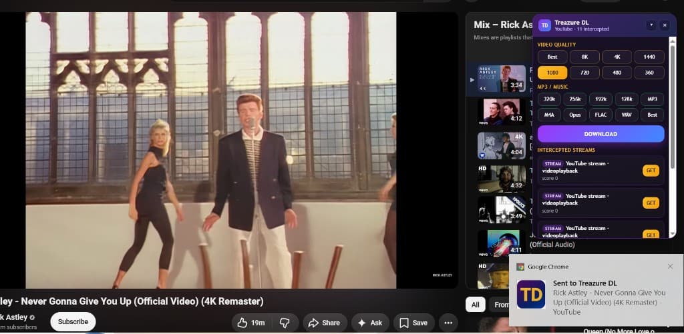The width and height of the screenshot is (684, 334).
Task: Open the 4:11 playlist video thumbnail
Action: point(501,243)
